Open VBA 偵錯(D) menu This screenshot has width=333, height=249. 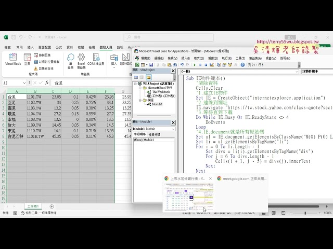click(213, 58)
